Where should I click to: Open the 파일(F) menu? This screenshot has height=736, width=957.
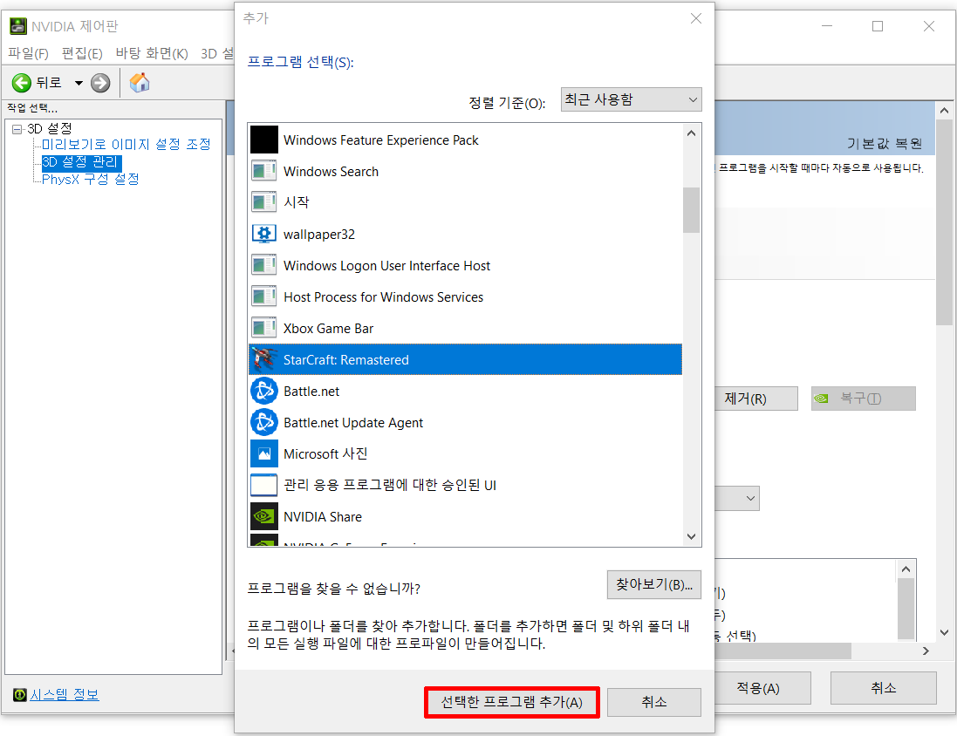28,54
